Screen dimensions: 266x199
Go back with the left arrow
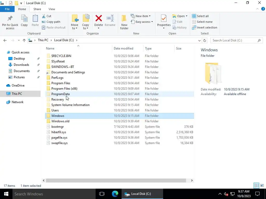[5, 40]
